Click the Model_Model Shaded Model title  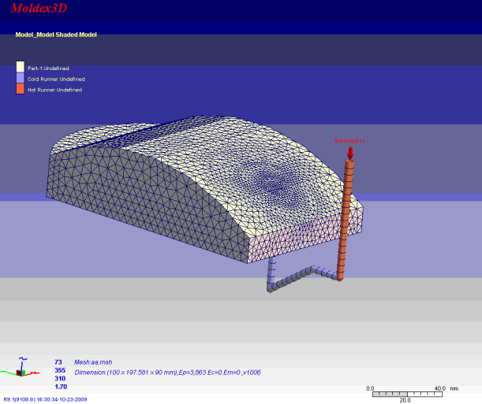coord(56,35)
